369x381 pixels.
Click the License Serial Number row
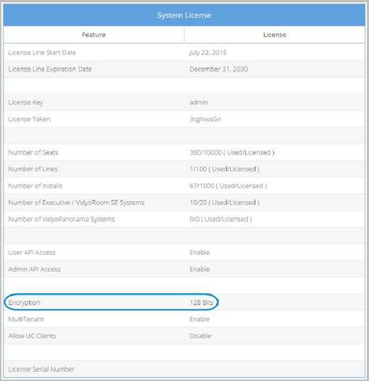pyautogui.click(x=184, y=369)
